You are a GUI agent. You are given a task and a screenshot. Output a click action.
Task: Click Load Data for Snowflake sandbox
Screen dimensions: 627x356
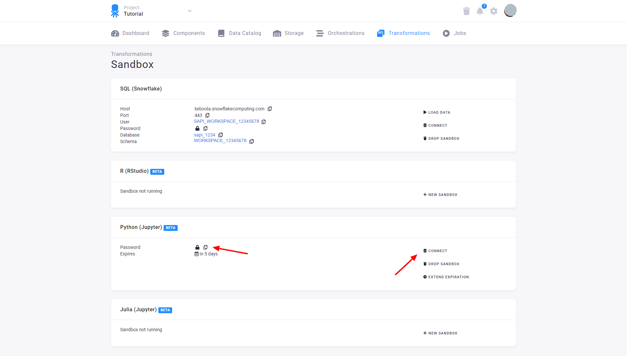click(x=437, y=112)
